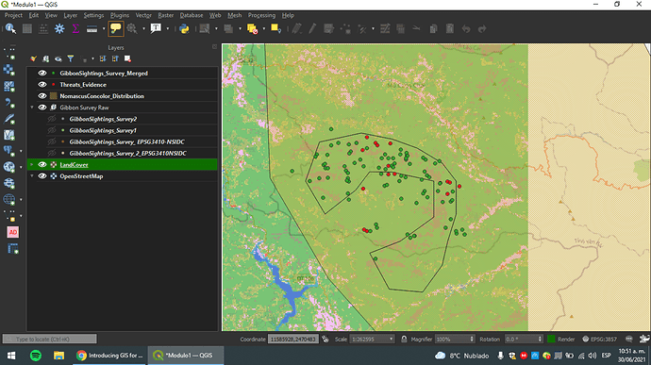Hide the Threats_Evidence layer
The height and width of the screenshot is (365, 651).
click(42, 85)
